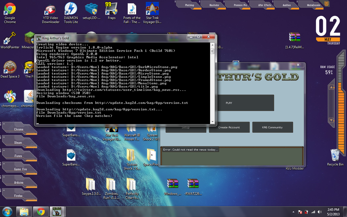
Task: Open Star Trek Voyager shortcut in top row
Action: (152, 13)
